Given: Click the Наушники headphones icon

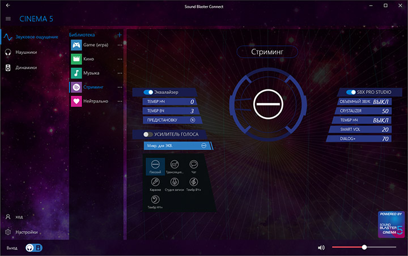Looking at the screenshot, I should [x=8, y=52].
